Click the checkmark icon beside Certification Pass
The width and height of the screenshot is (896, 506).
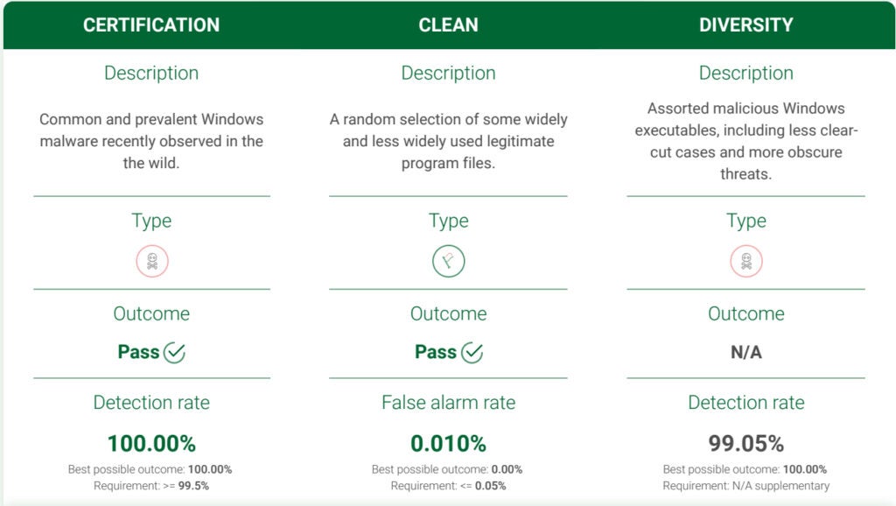coord(175,353)
